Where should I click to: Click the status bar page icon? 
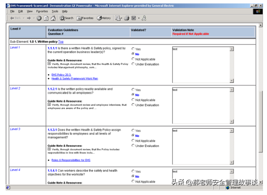8,188
